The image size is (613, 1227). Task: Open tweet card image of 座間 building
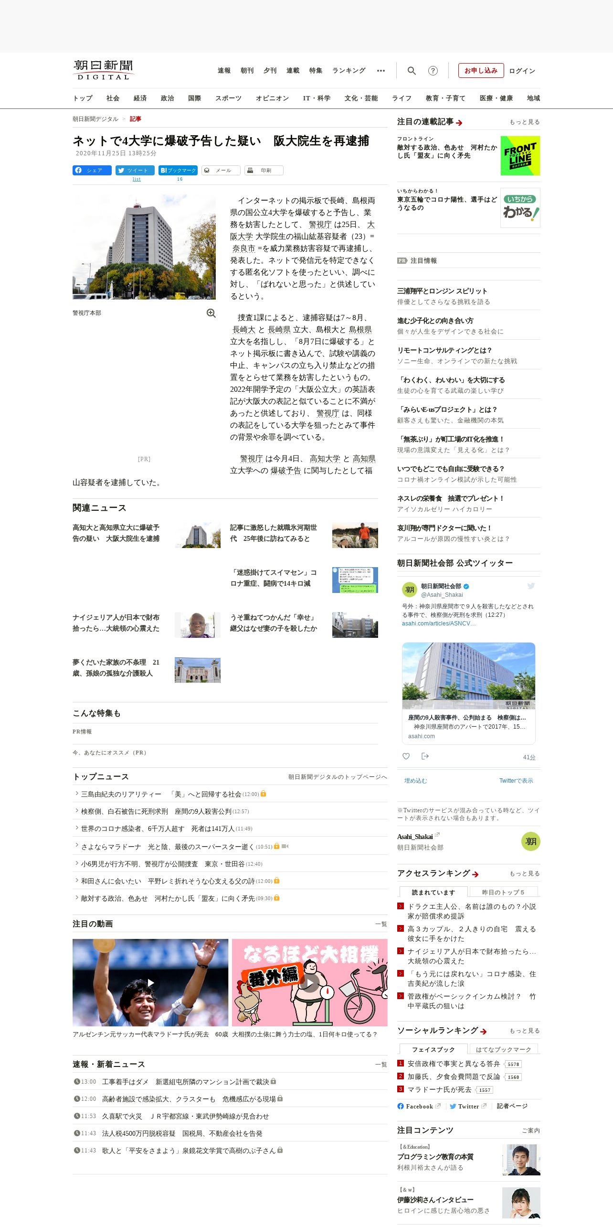click(x=468, y=676)
